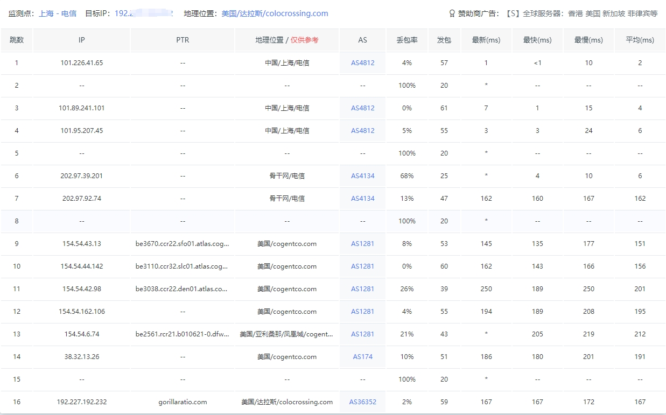Select the AS column header
Image resolution: width=666 pixels, height=415 pixels.
point(363,40)
